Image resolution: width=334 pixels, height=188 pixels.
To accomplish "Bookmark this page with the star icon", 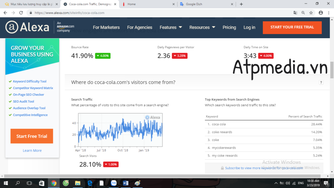I will pyautogui.click(x=311, y=13).
